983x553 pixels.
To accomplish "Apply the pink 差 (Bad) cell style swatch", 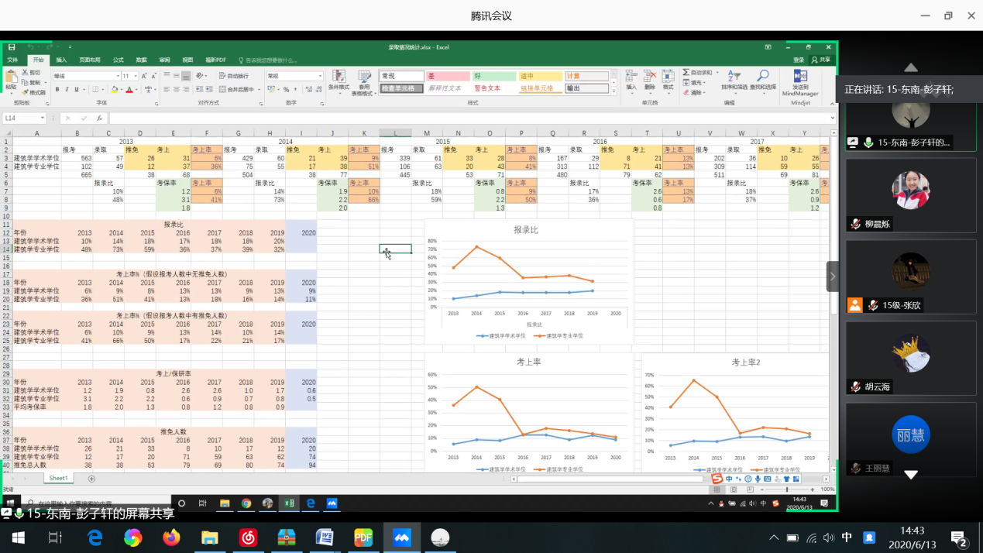I will pos(448,76).
